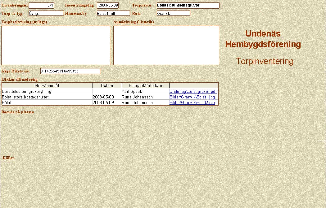This screenshot has width=326, height=208.
Task: Open the Bilder\Granvik\Bolet1.jpg link
Action: pyautogui.click(x=192, y=97)
